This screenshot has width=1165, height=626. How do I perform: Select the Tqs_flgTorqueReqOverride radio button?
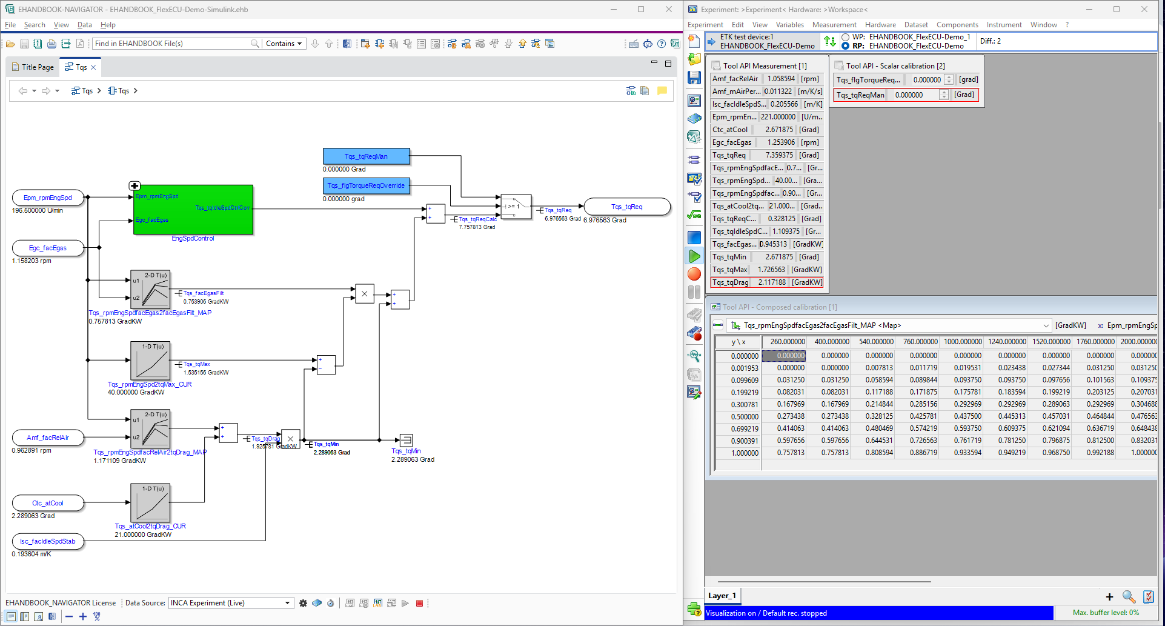click(x=366, y=186)
